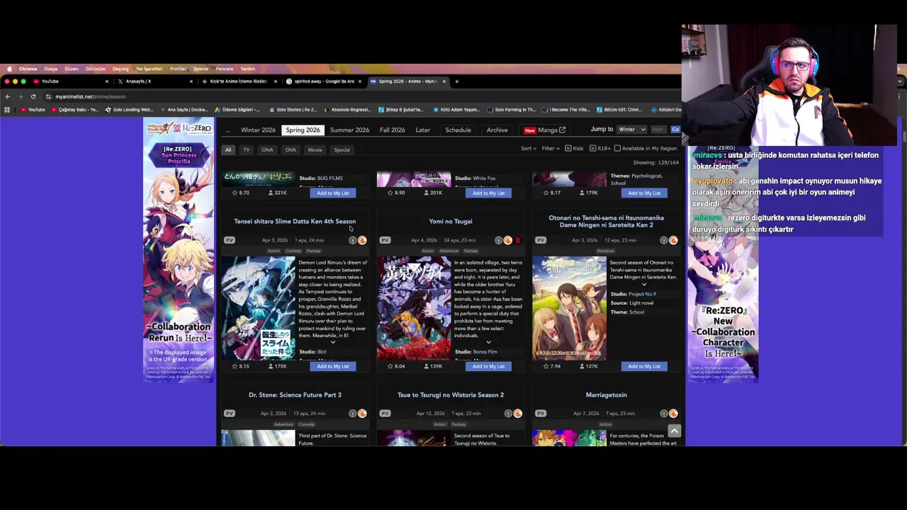907x510 pixels.
Task: Click the Go button next to Year
Action: (675, 130)
